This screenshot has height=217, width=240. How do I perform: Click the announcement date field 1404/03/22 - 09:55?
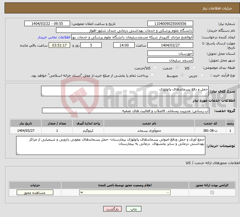[x=47, y=23]
